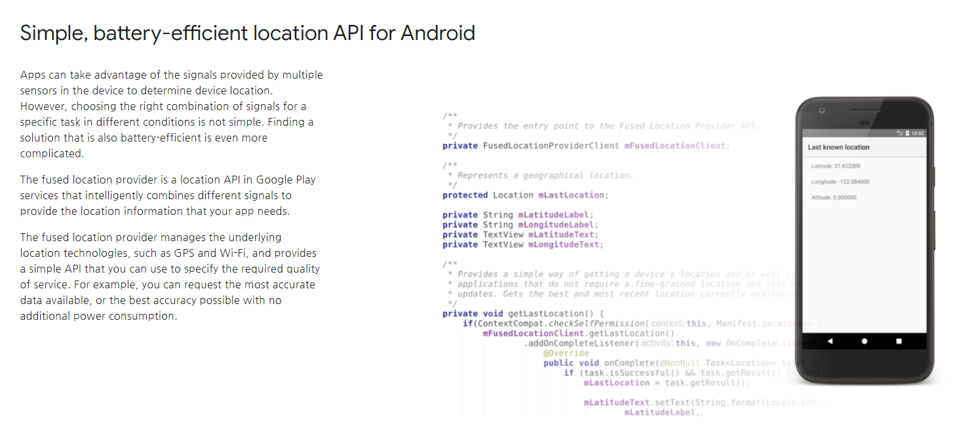Image resolution: width=972 pixels, height=441 pixels.
Task: Click the paragraph starting 'Apps can take advantage'
Action: (x=172, y=114)
